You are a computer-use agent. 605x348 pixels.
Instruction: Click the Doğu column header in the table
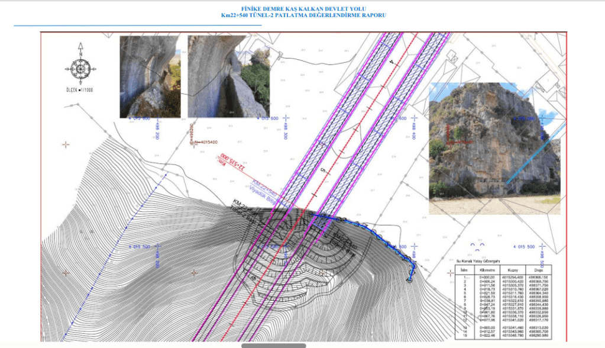537,269
